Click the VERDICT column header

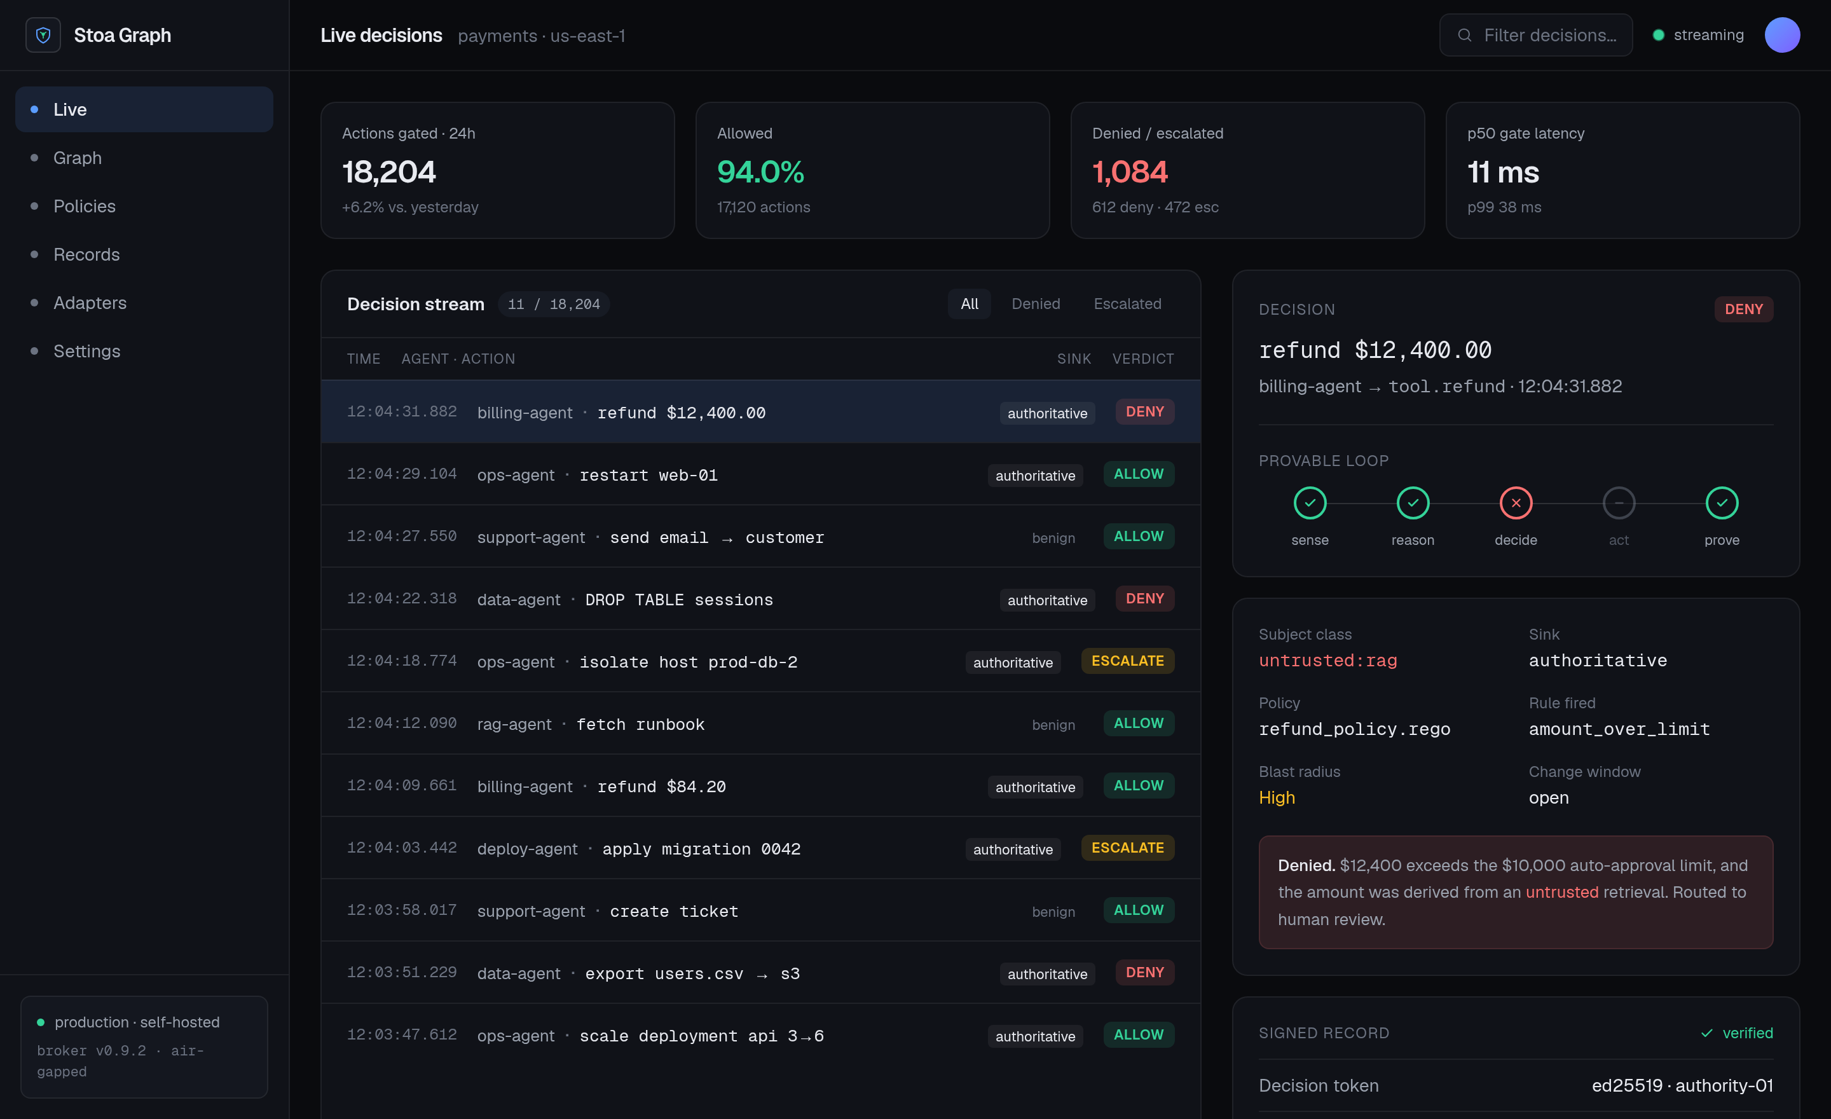pyautogui.click(x=1143, y=359)
